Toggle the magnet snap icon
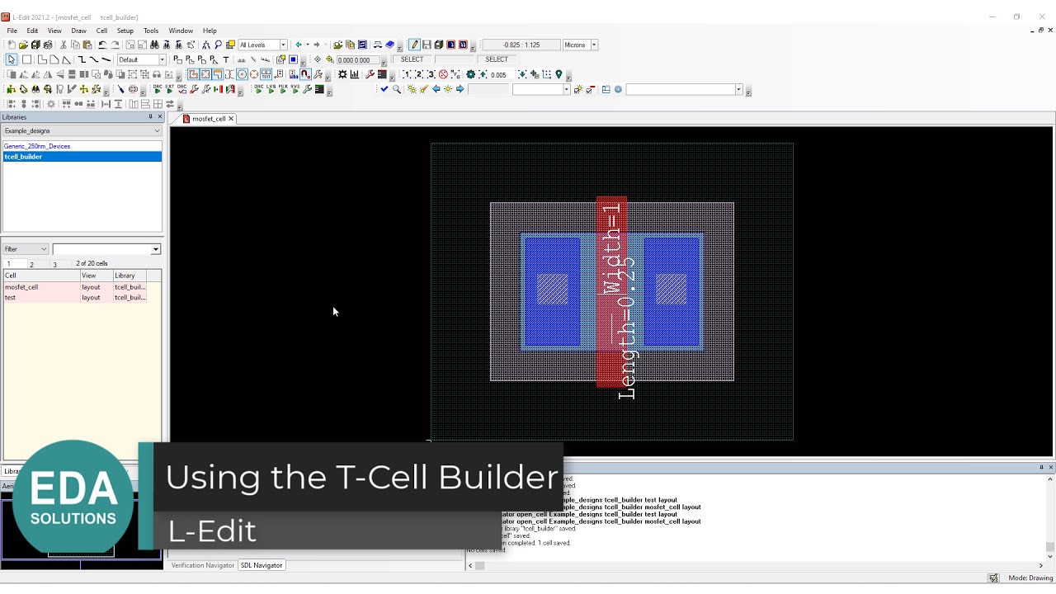Viewport: 1056px width, 594px height. 305,74
